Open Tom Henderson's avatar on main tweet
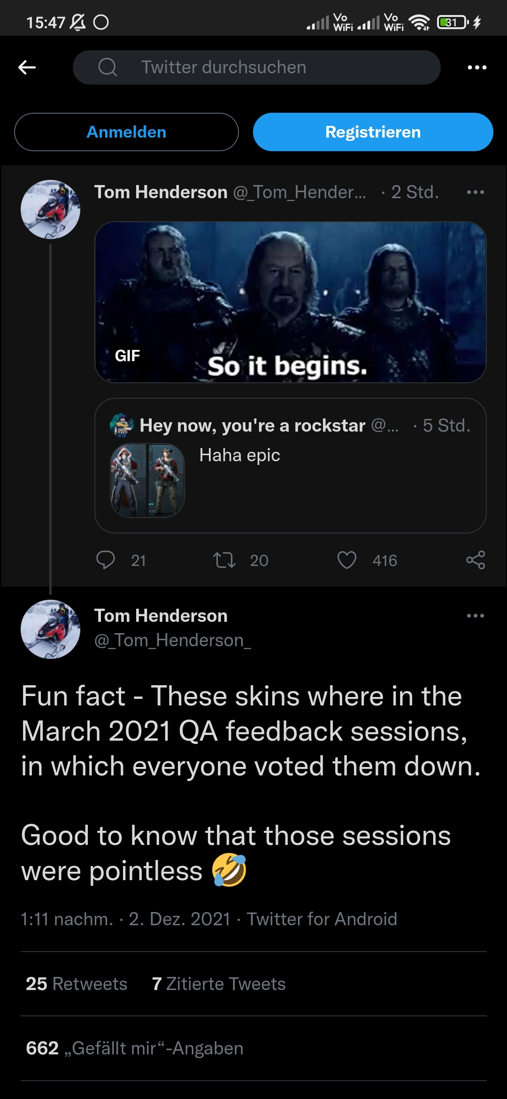This screenshot has height=1099, width=507. pyautogui.click(x=50, y=629)
